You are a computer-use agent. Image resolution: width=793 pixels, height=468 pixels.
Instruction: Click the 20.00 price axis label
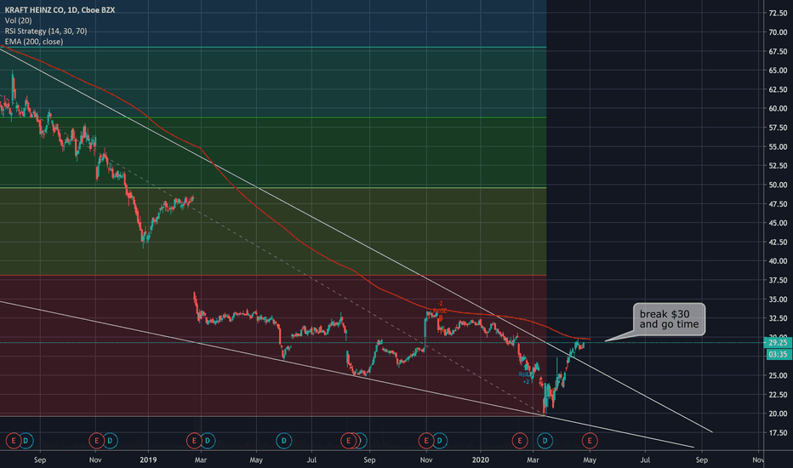tap(778, 414)
